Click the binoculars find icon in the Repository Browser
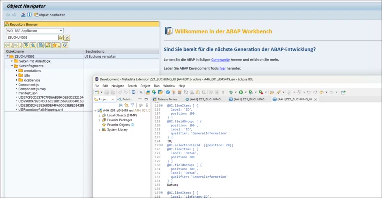 [x=41, y=45]
